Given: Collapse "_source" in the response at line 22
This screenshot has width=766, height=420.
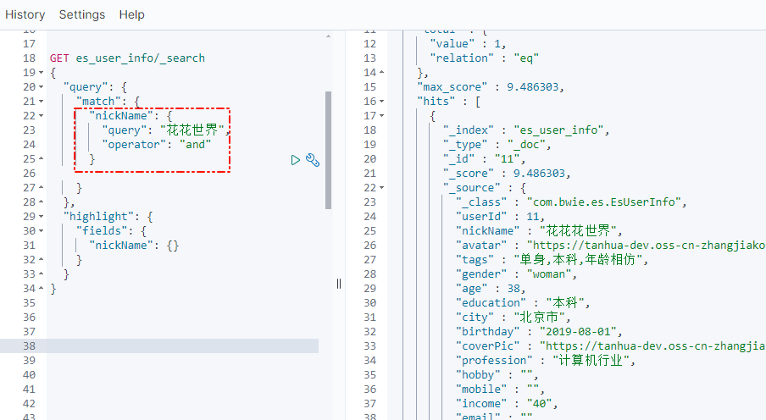Looking at the screenshot, I should (382, 187).
